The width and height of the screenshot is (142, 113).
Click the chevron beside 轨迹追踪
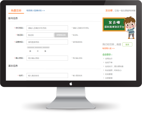pos(104,70)
